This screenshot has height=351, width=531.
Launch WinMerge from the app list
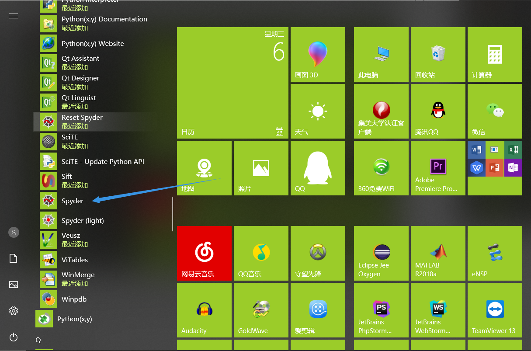[x=102, y=279]
